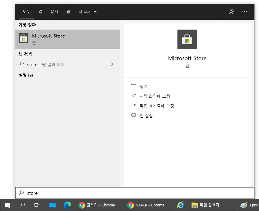
Task: Open Microsoft Store best match result
Action: coord(67,39)
